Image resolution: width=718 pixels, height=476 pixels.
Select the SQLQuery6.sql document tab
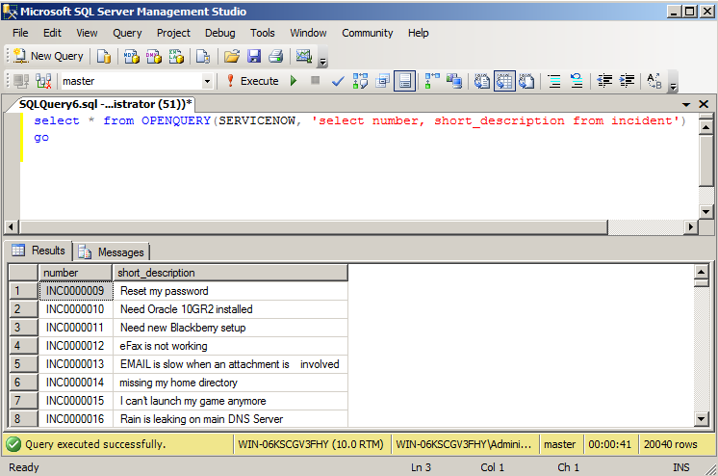click(x=105, y=104)
